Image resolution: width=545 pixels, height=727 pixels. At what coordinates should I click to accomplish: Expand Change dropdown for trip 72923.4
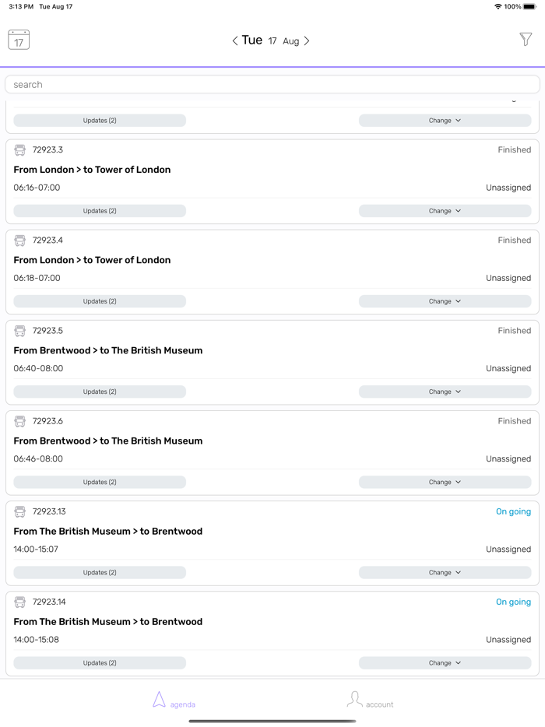pyautogui.click(x=445, y=301)
